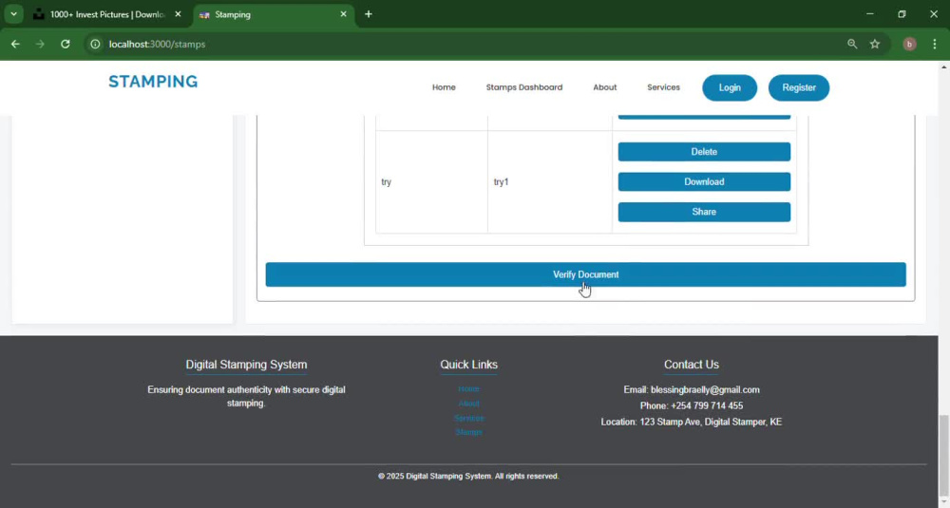Click the Contact Us footer heading

(692, 365)
